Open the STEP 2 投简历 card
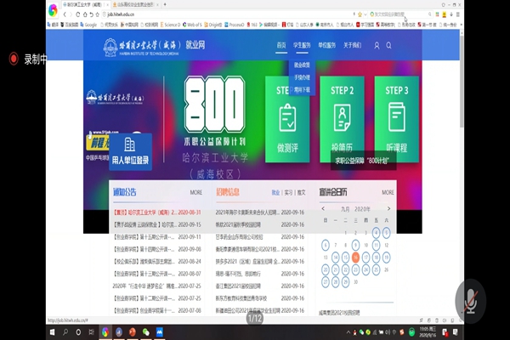This screenshot has width=510, height=340. tap(343, 119)
